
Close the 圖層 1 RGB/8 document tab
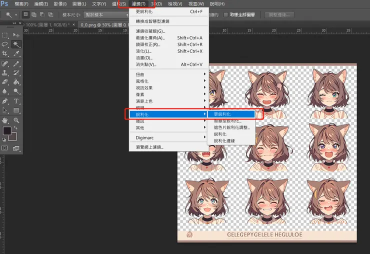click(x=73, y=24)
